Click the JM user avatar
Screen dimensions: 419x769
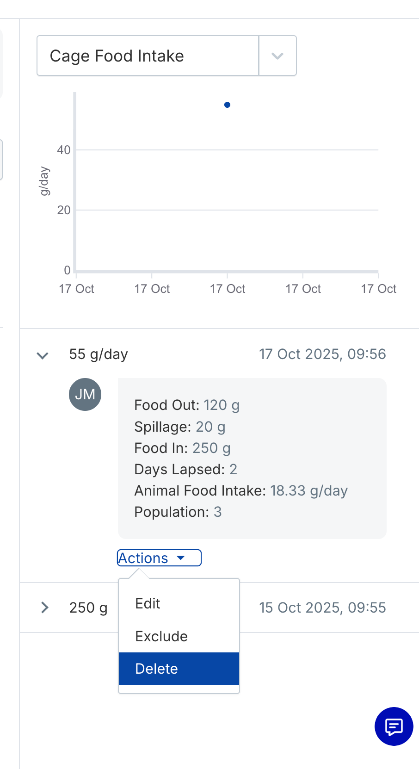coord(85,394)
